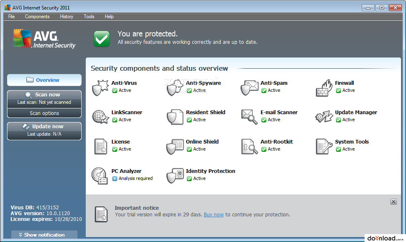Click the 'License expires: 10/28/2010' line
Image resolution: width=406 pixels, height=242 pixels.
click(x=46, y=219)
